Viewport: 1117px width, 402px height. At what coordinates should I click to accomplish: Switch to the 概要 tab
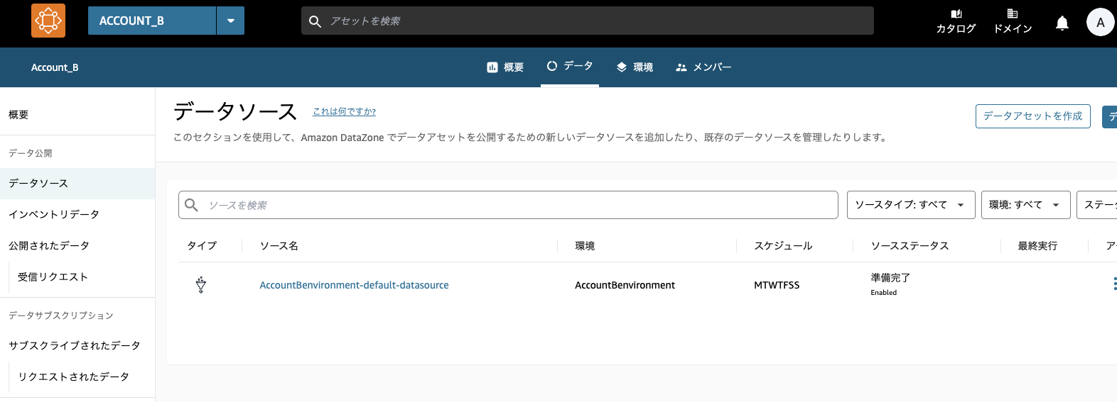click(x=505, y=67)
